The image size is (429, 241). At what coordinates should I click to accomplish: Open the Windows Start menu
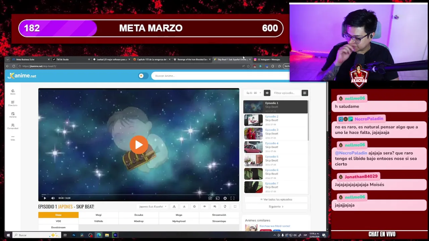click(8, 235)
